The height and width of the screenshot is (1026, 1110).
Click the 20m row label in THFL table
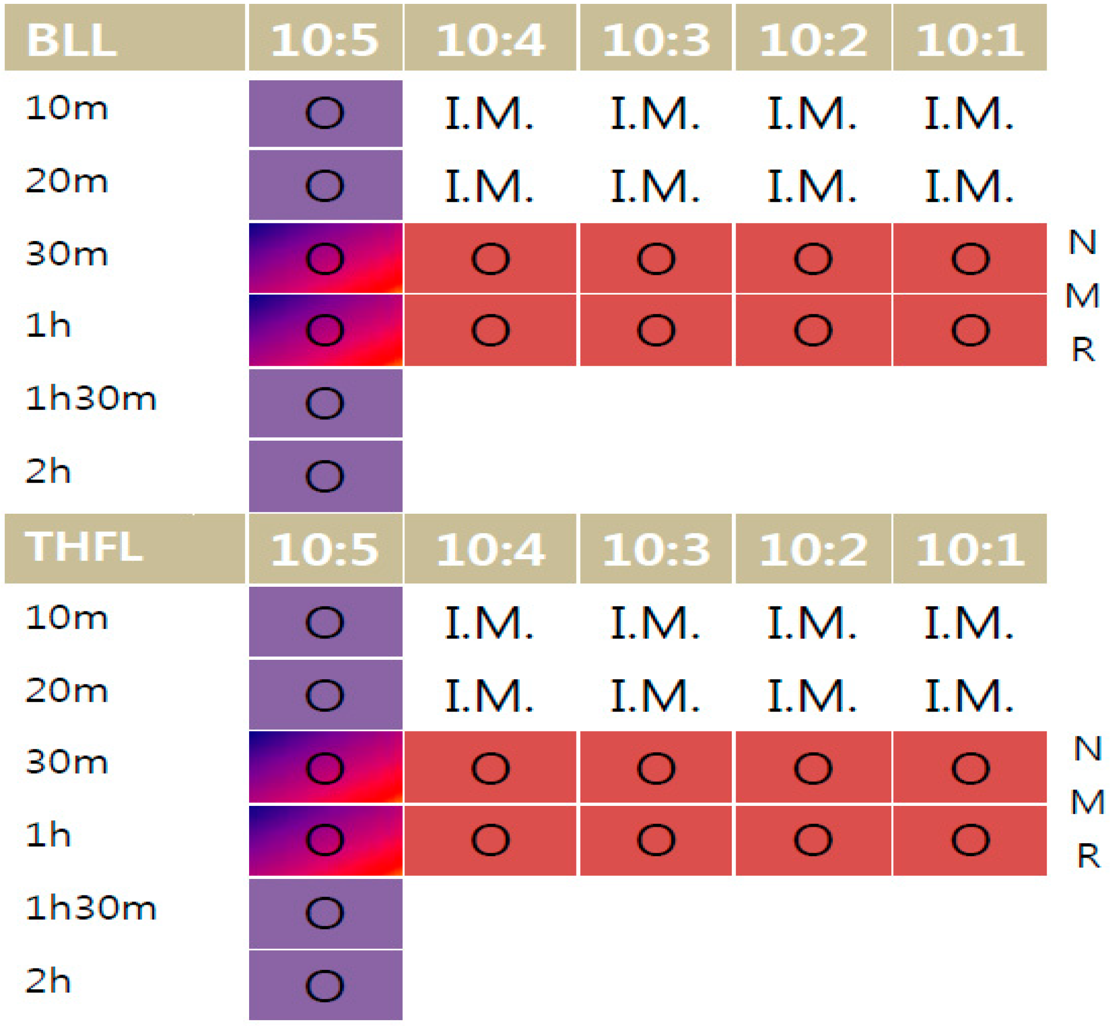(x=67, y=691)
